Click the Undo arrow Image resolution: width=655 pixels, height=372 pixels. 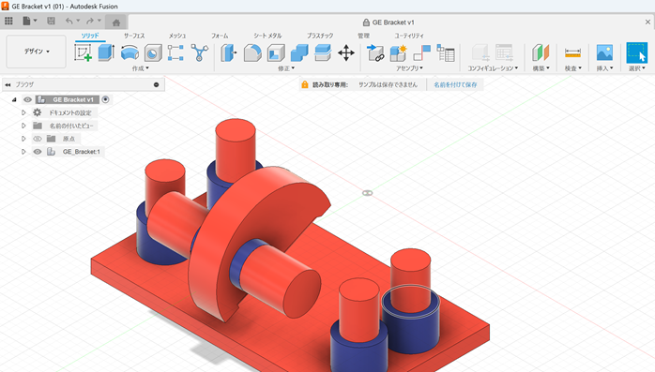point(69,21)
